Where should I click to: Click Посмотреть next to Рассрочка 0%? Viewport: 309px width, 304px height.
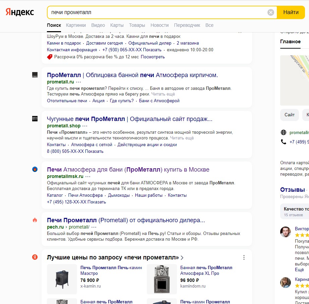click(153, 57)
